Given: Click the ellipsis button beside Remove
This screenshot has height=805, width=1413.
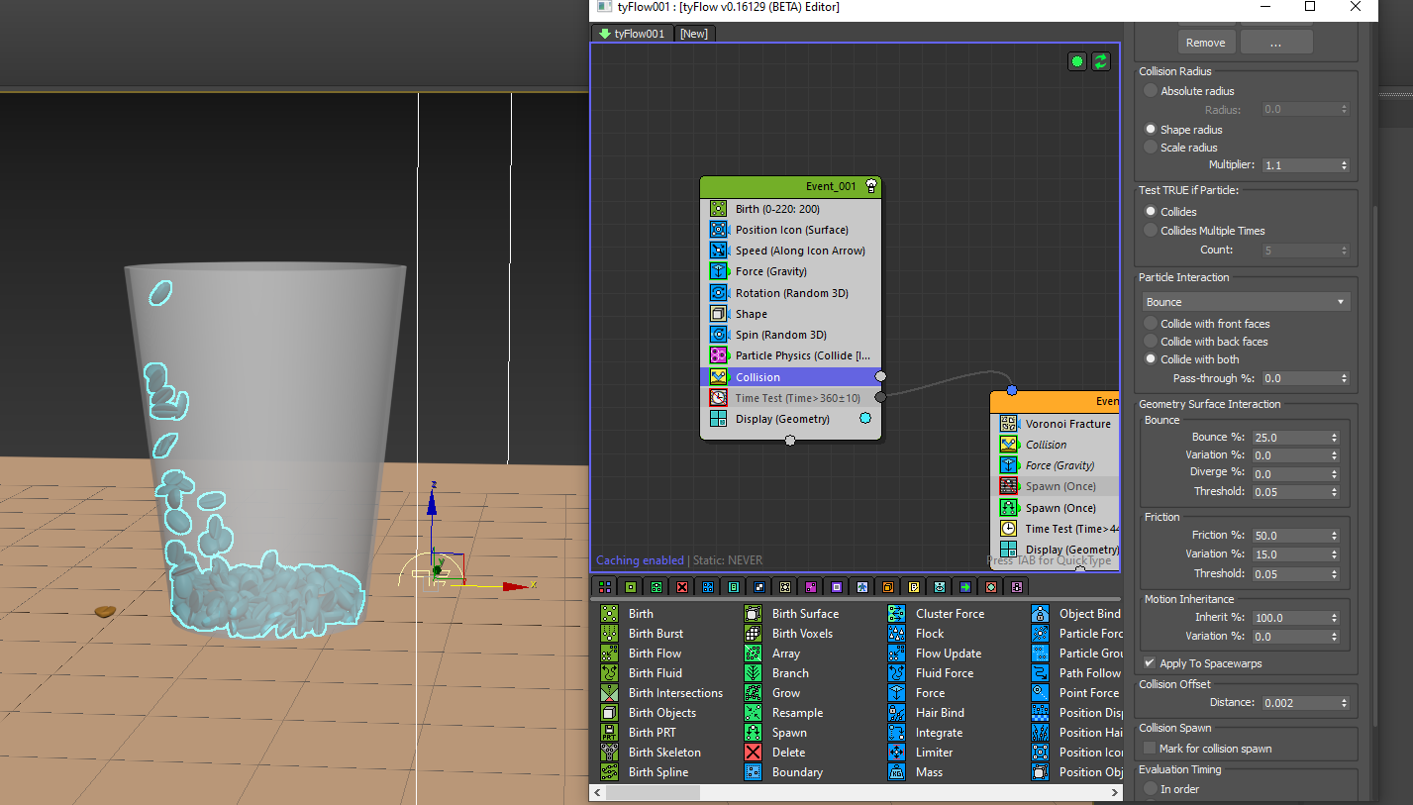Looking at the screenshot, I should coord(1276,43).
